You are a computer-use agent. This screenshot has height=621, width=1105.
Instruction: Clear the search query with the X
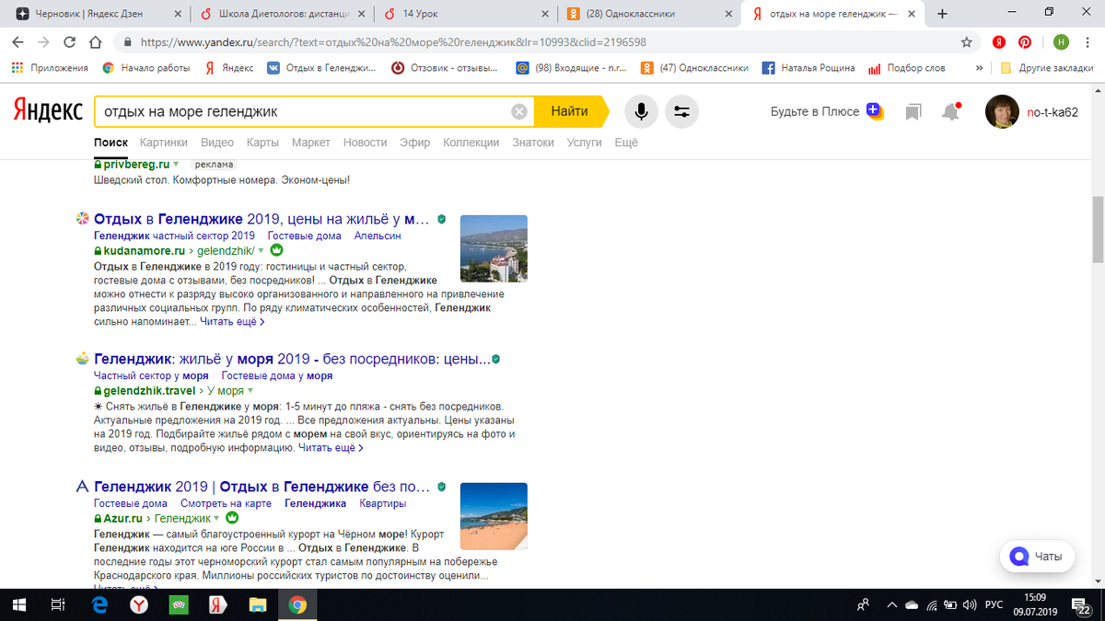(x=519, y=111)
